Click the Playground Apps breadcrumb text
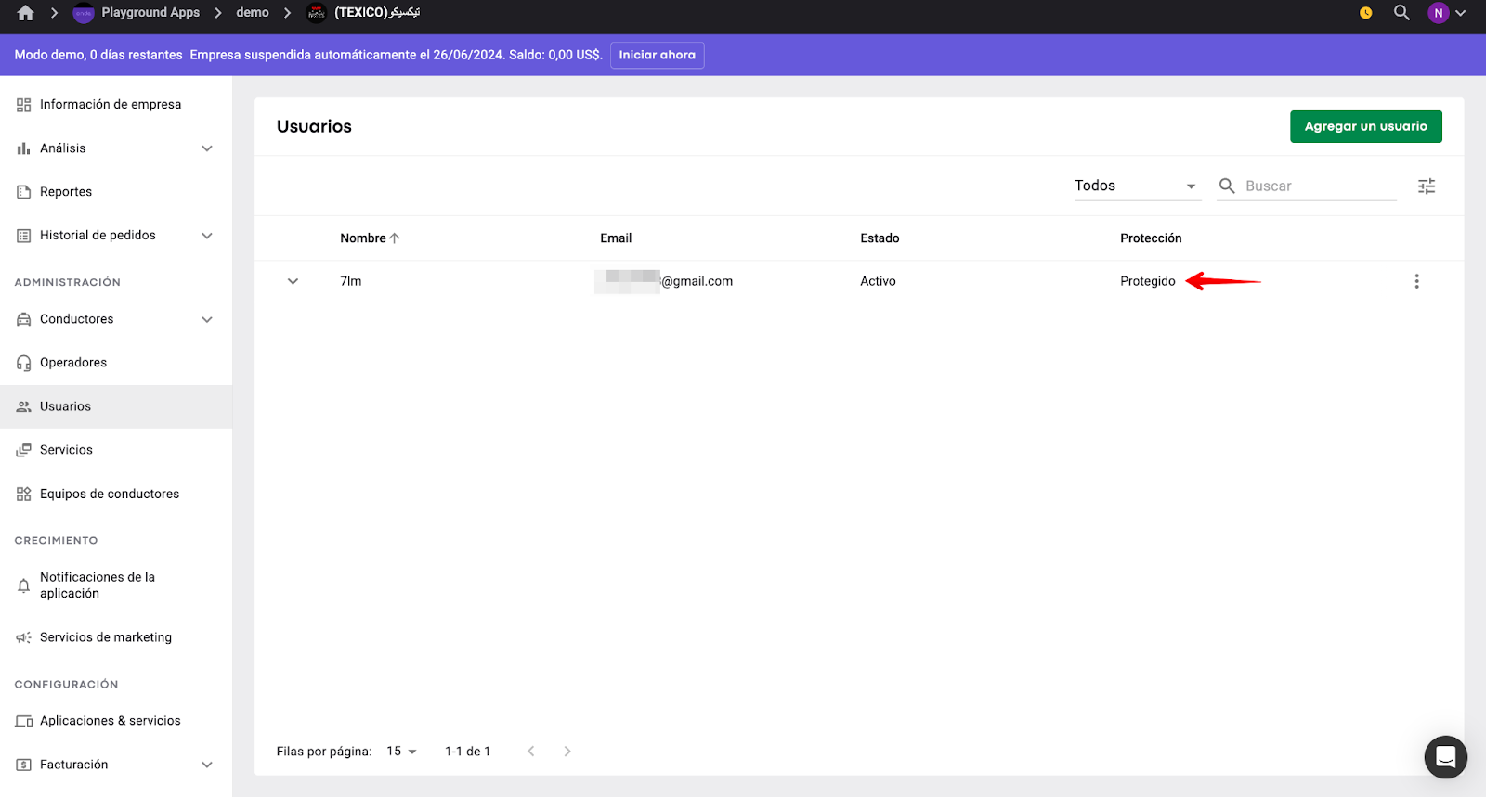1486x797 pixels. (x=150, y=13)
